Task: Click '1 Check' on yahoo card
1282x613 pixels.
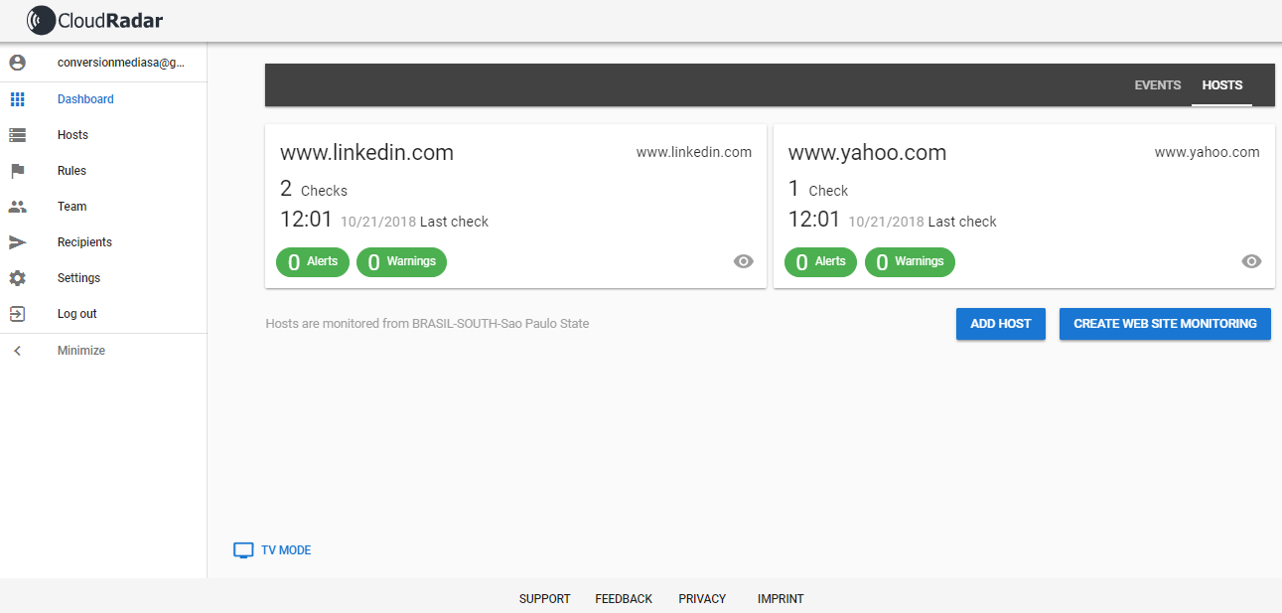Action: tap(818, 189)
